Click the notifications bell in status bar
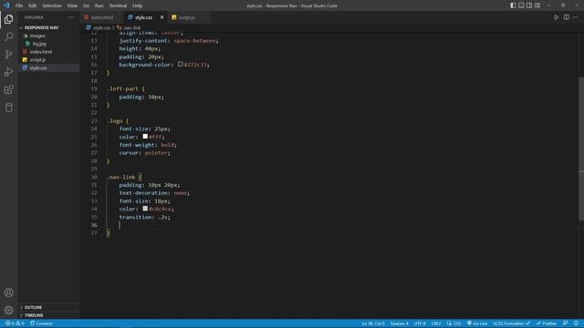This screenshot has height=328, width=584. [576, 323]
